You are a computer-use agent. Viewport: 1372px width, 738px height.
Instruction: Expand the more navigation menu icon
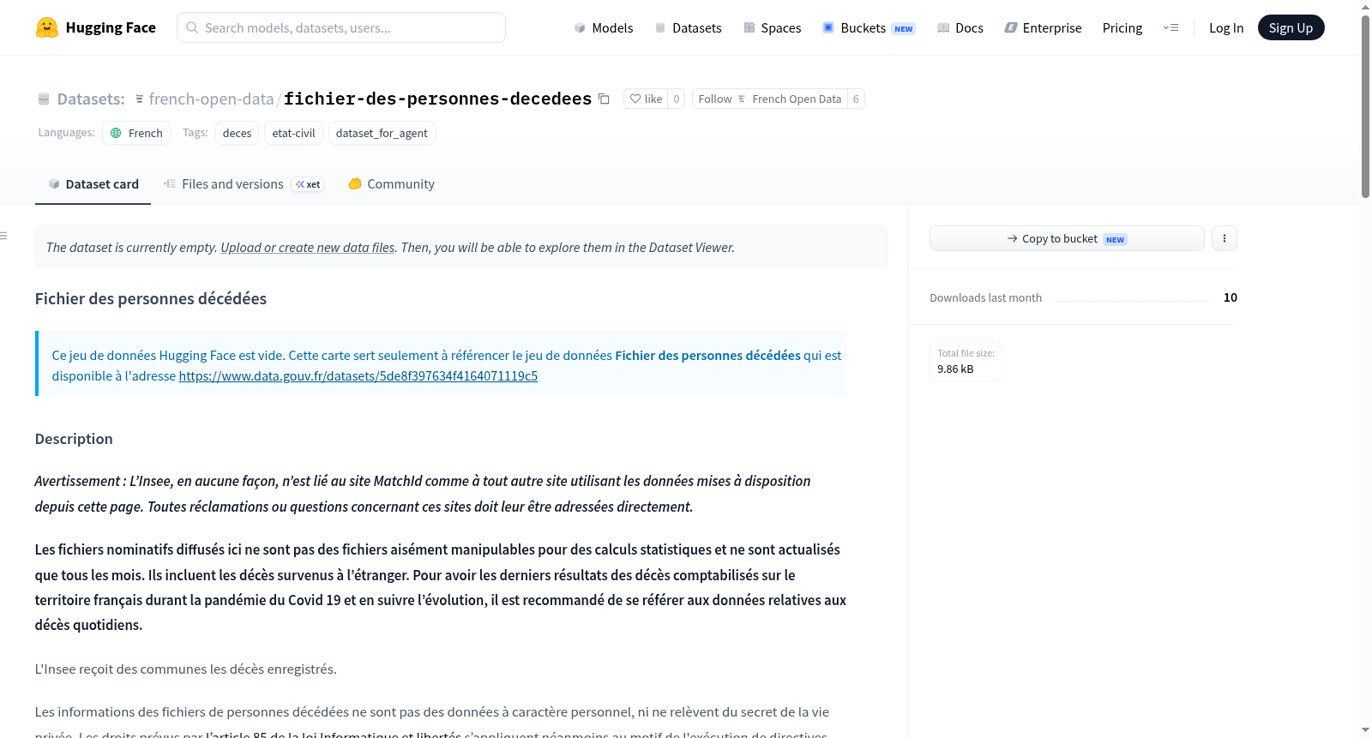point(1170,27)
